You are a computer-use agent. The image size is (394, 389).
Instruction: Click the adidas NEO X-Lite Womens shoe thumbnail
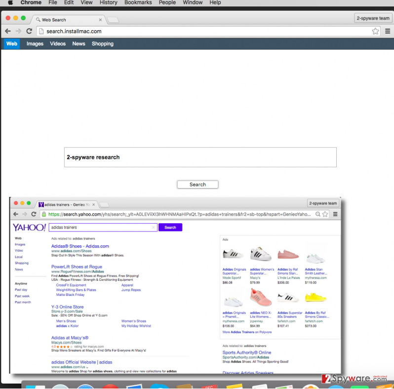pos(261,298)
